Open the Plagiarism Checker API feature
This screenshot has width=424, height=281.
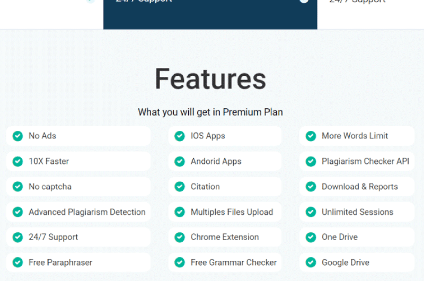coord(357,162)
